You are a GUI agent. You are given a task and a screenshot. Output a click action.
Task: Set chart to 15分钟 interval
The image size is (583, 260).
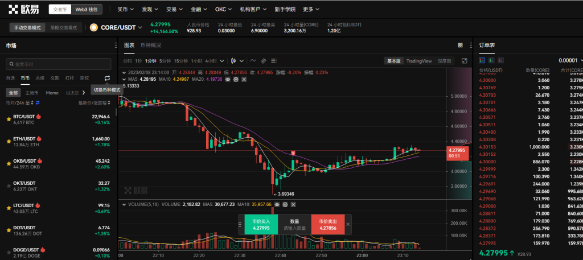pos(180,61)
